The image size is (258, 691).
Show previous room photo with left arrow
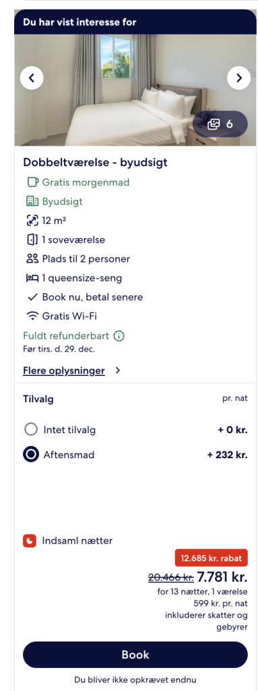point(32,78)
